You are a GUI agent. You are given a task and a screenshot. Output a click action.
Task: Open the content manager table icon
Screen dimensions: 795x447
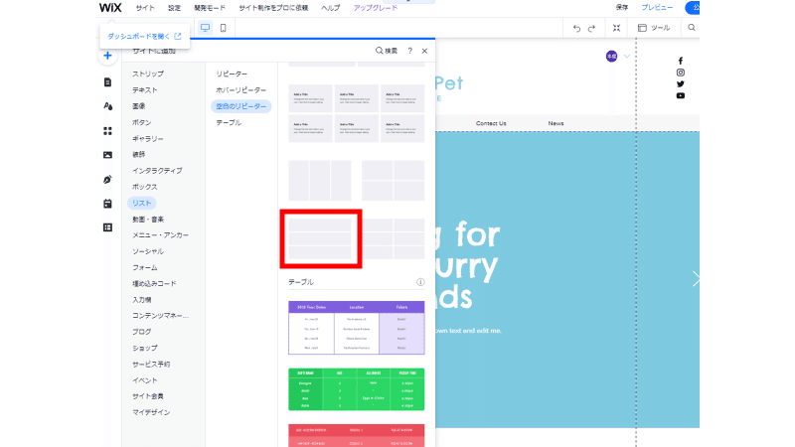107,227
